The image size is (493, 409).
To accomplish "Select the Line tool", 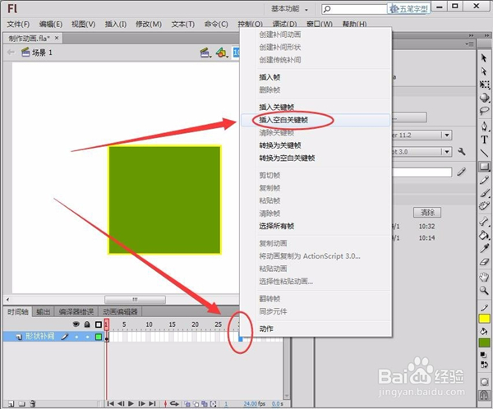I will pos(484,153).
